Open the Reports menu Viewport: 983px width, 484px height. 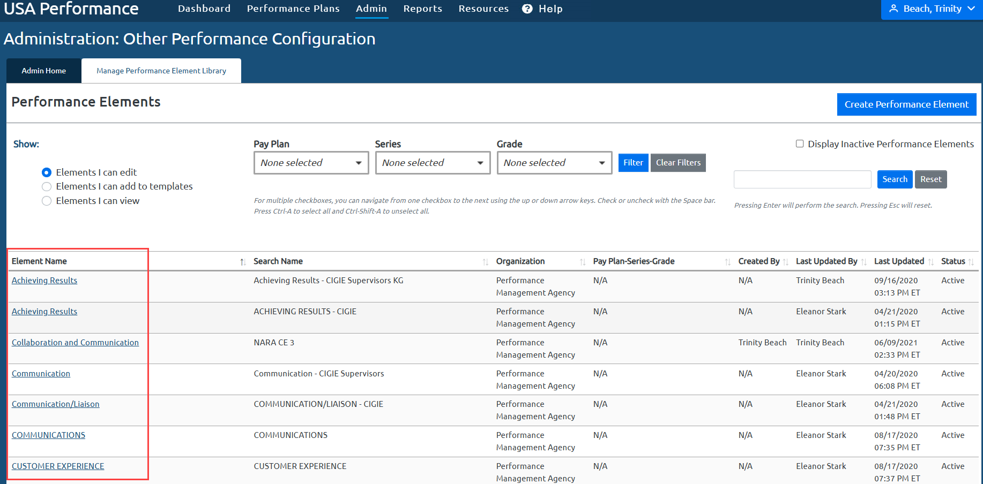click(x=423, y=9)
